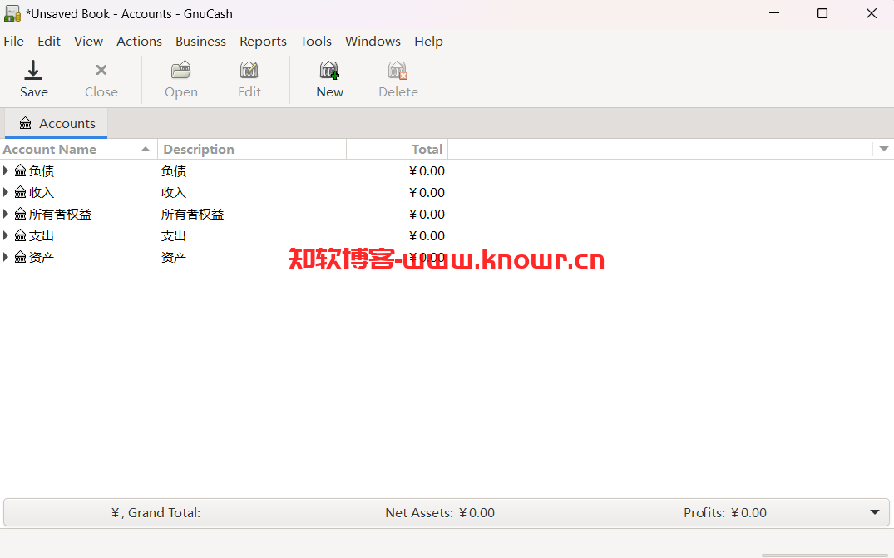Click the ¥0.00 total in 所有者权益 row
This screenshot has width=894, height=558.
(x=427, y=214)
